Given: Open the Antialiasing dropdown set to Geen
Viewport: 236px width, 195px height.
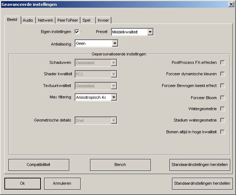Looking at the screenshot, I should [x=96, y=43].
